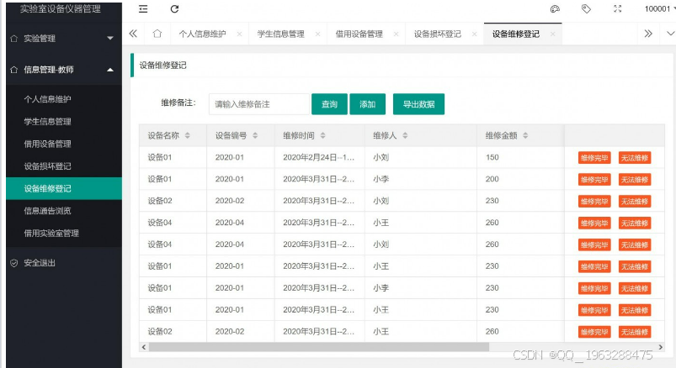Sort by 设备名称 column arrows
The width and height of the screenshot is (676, 368).
pos(188,135)
